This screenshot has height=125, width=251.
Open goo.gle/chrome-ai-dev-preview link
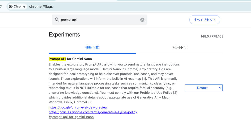click(x=78, y=107)
